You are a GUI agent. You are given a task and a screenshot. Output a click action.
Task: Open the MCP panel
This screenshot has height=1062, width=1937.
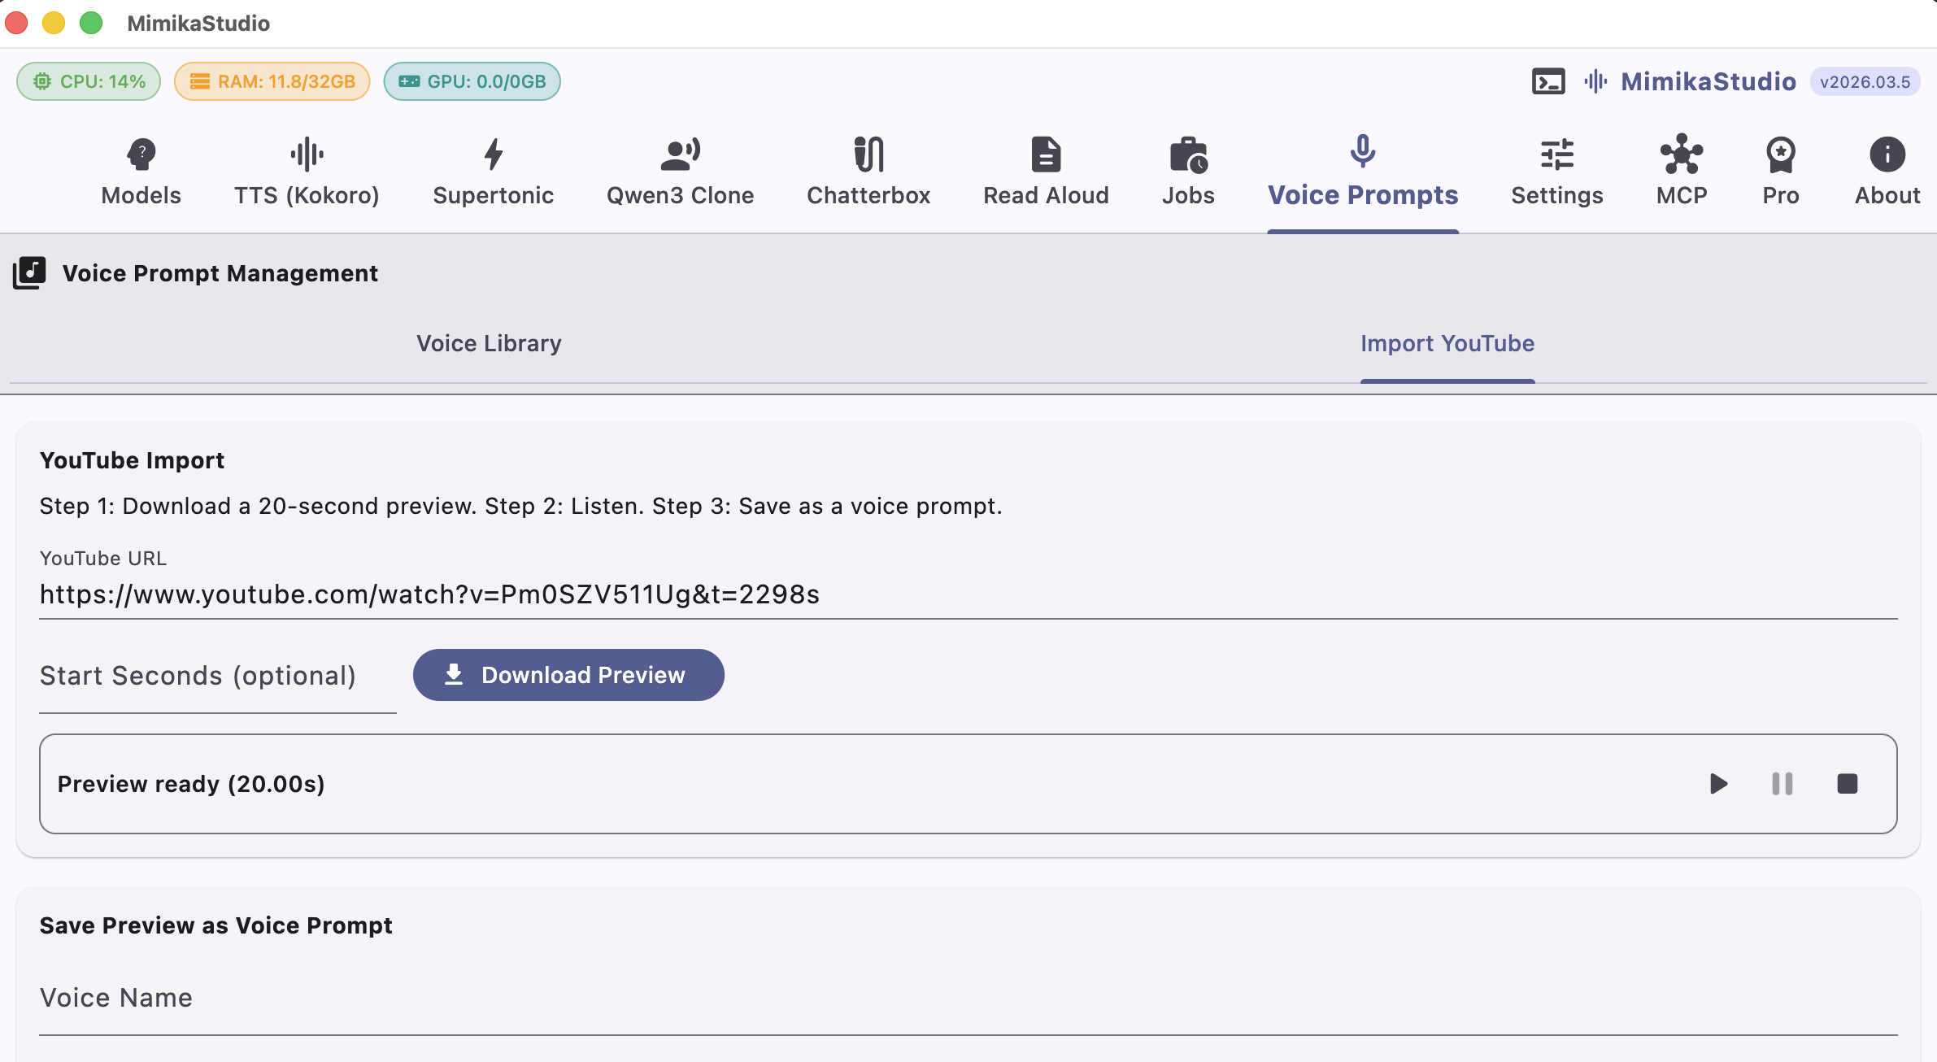coord(1680,171)
